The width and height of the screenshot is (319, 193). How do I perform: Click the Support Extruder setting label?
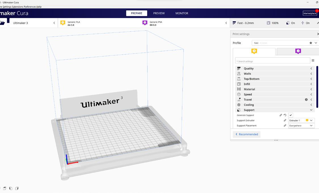246,120
